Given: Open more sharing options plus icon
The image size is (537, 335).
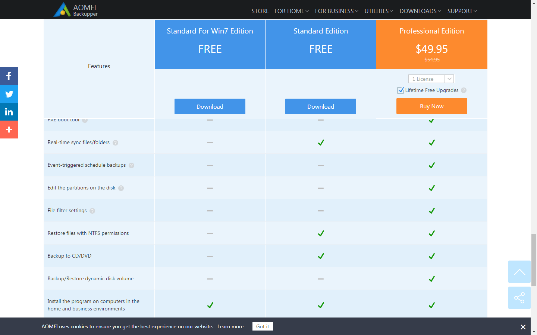Looking at the screenshot, I should click(9, 130).
